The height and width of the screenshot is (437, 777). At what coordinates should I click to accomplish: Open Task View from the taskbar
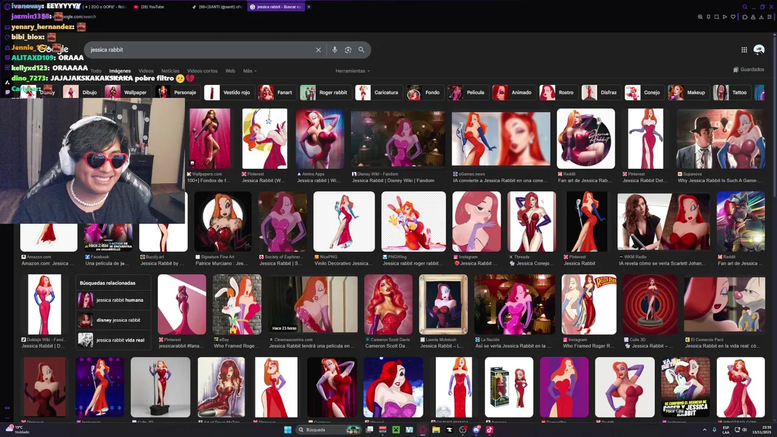point(370,430)
